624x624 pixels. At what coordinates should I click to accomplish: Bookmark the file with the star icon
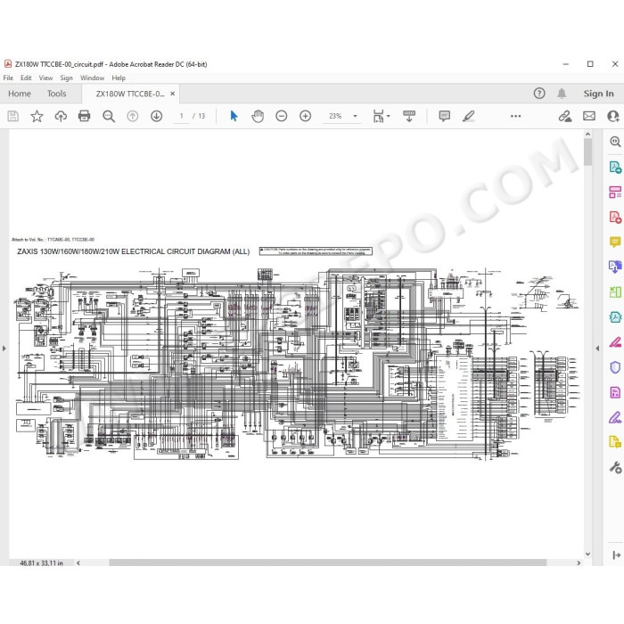[37, 116]
